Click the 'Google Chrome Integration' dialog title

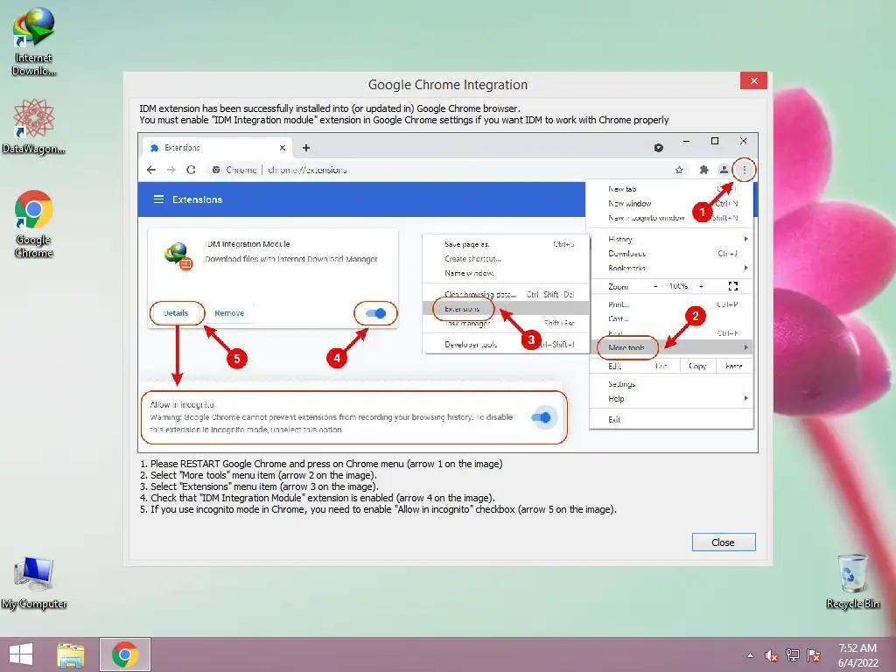[447, 85]
